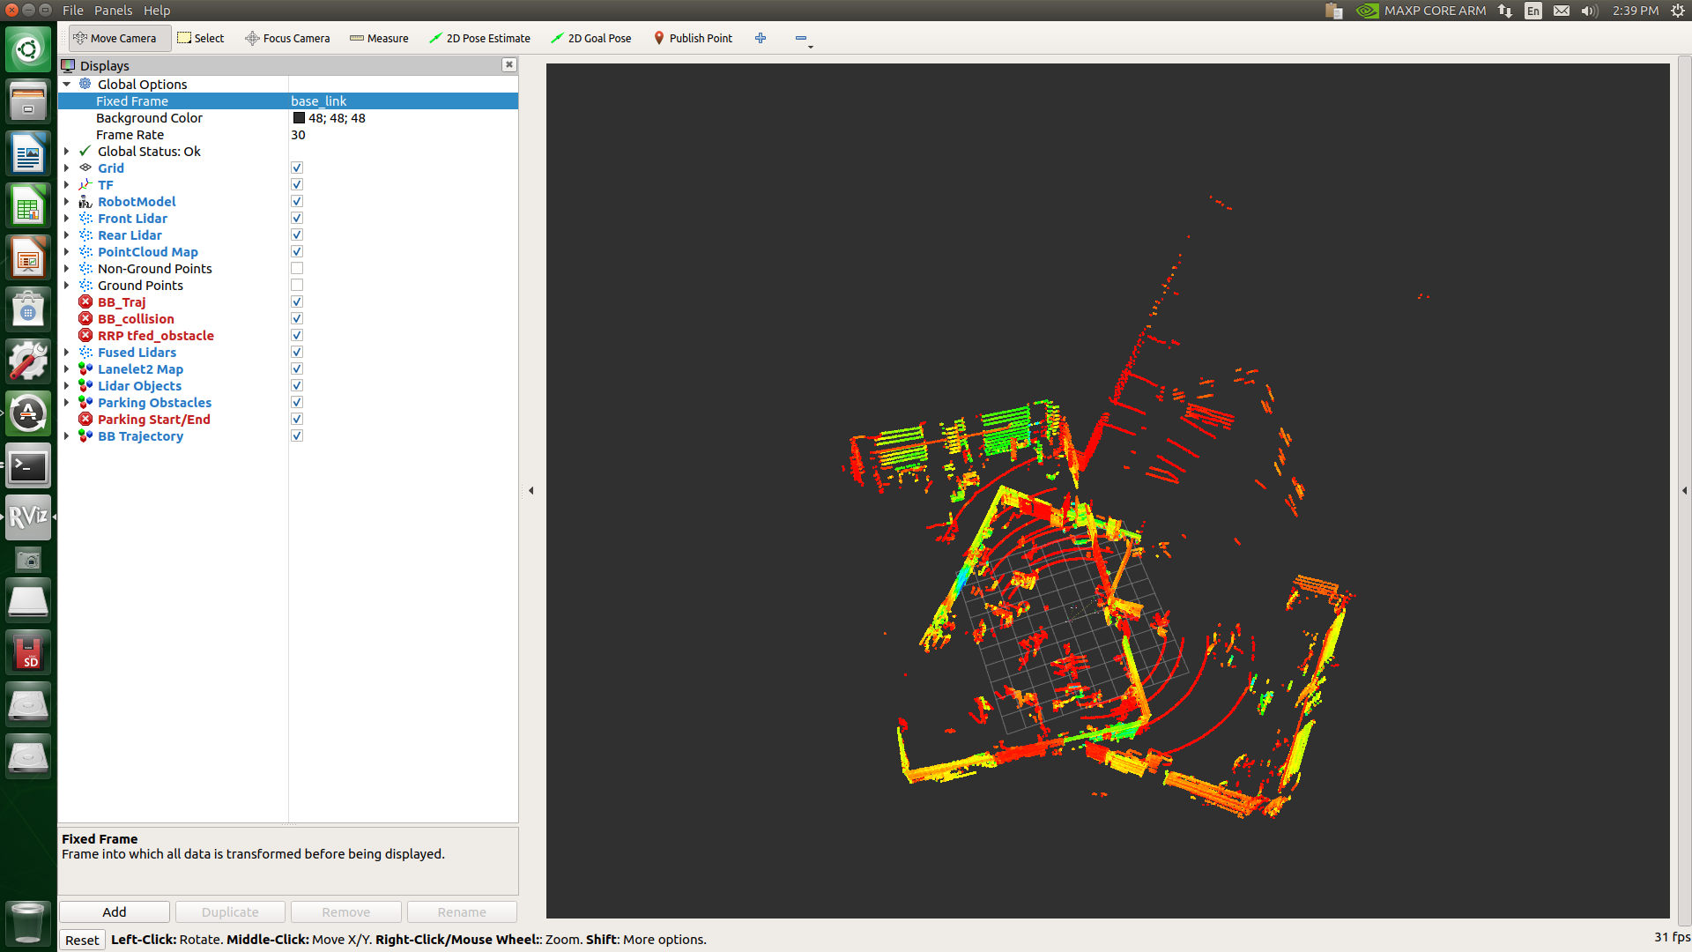
Task: Uncheck the TF display checkbox
Action: pos(297,184)
